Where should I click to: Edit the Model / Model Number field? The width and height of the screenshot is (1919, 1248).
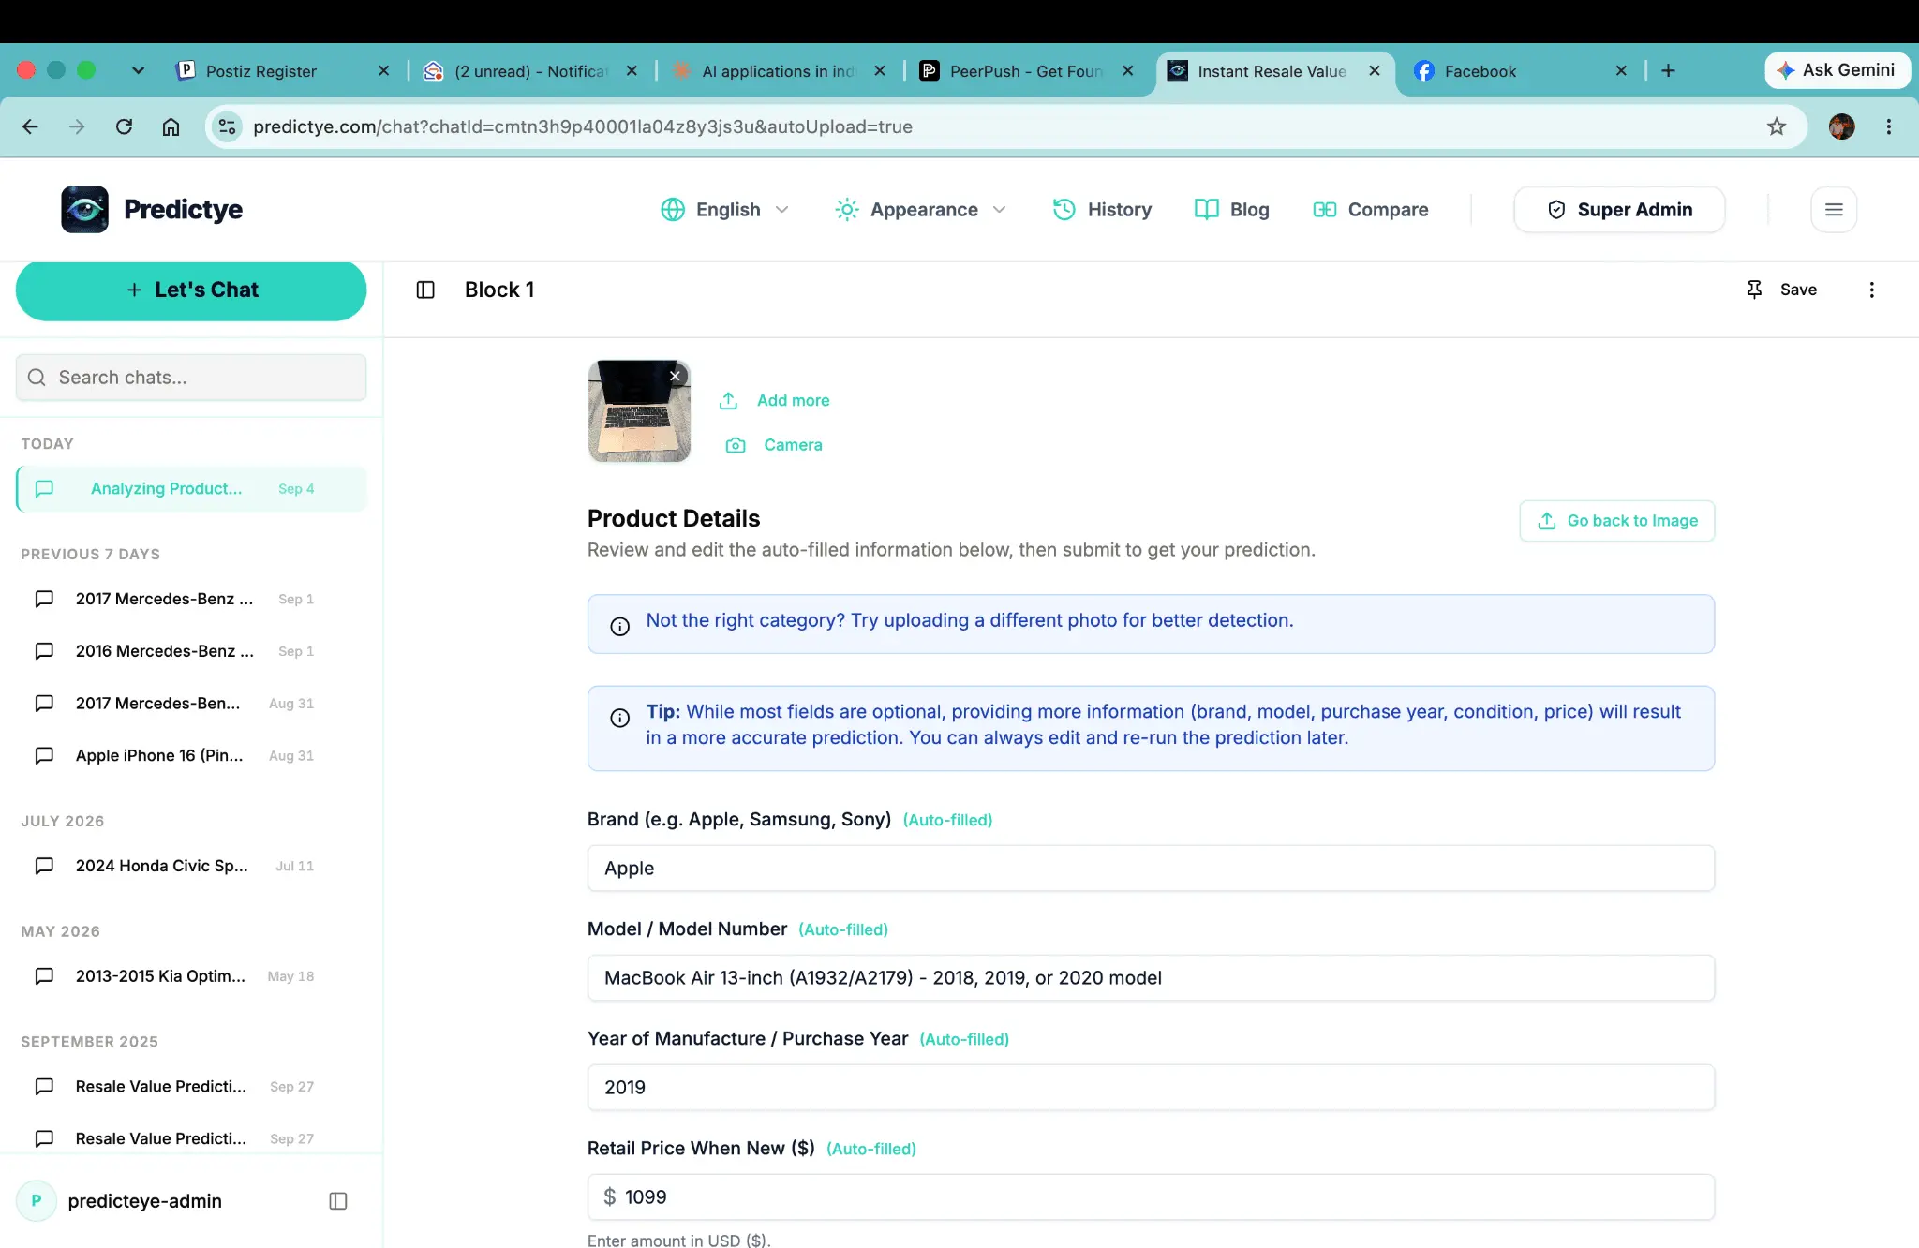[x=1151, y=978]
